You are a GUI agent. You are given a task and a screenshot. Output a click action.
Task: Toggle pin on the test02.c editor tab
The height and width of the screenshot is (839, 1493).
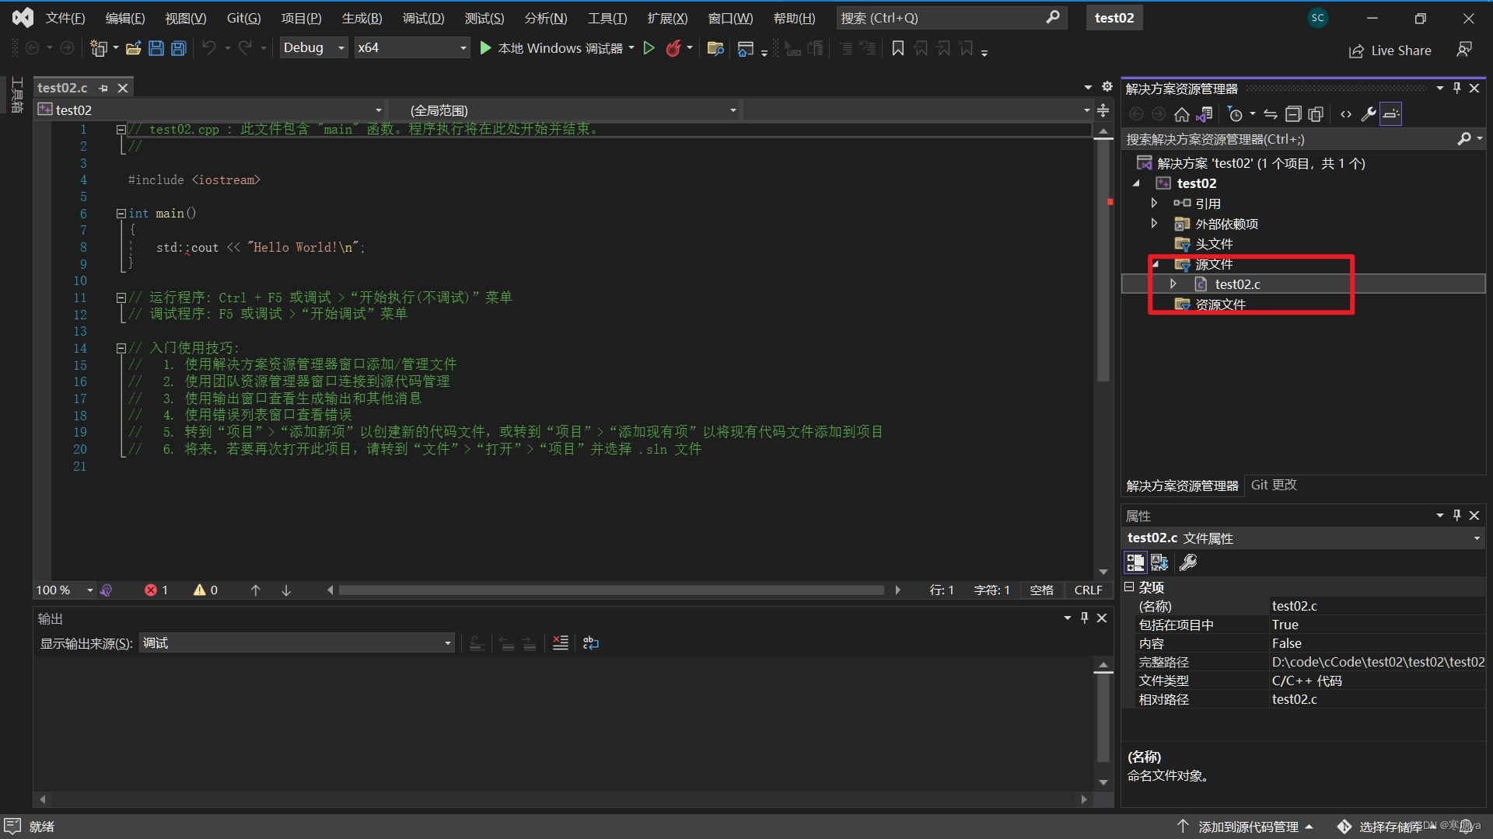click(103, 89)
